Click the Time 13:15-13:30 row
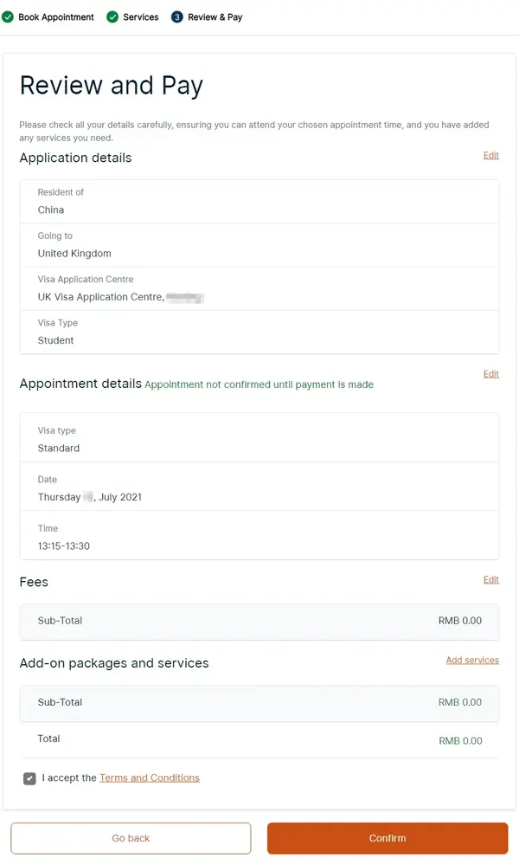 (x=259, y=538)
